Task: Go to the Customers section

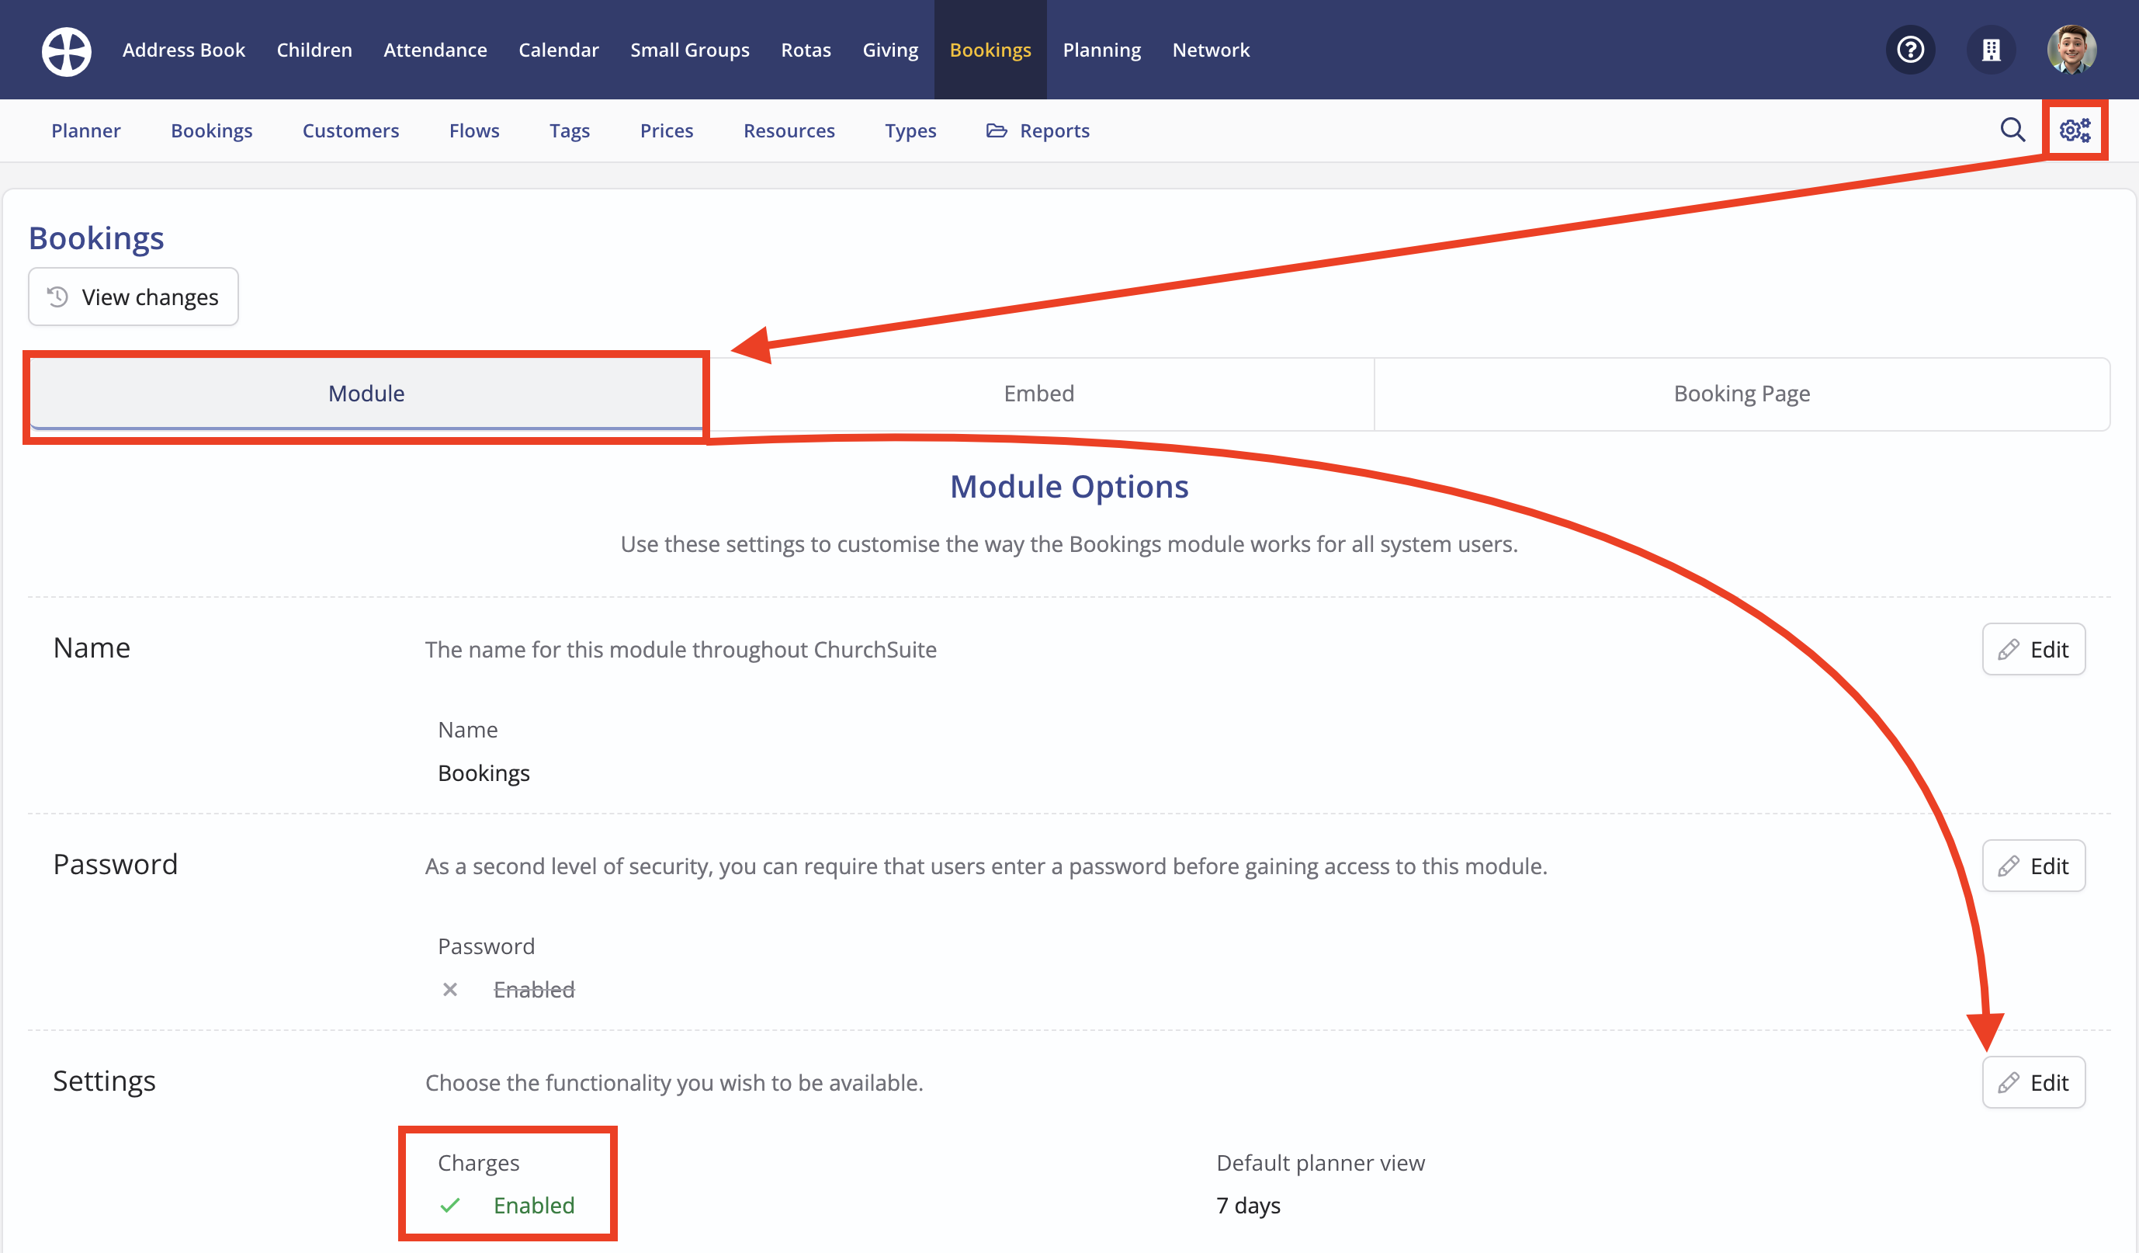Action: 351,130
